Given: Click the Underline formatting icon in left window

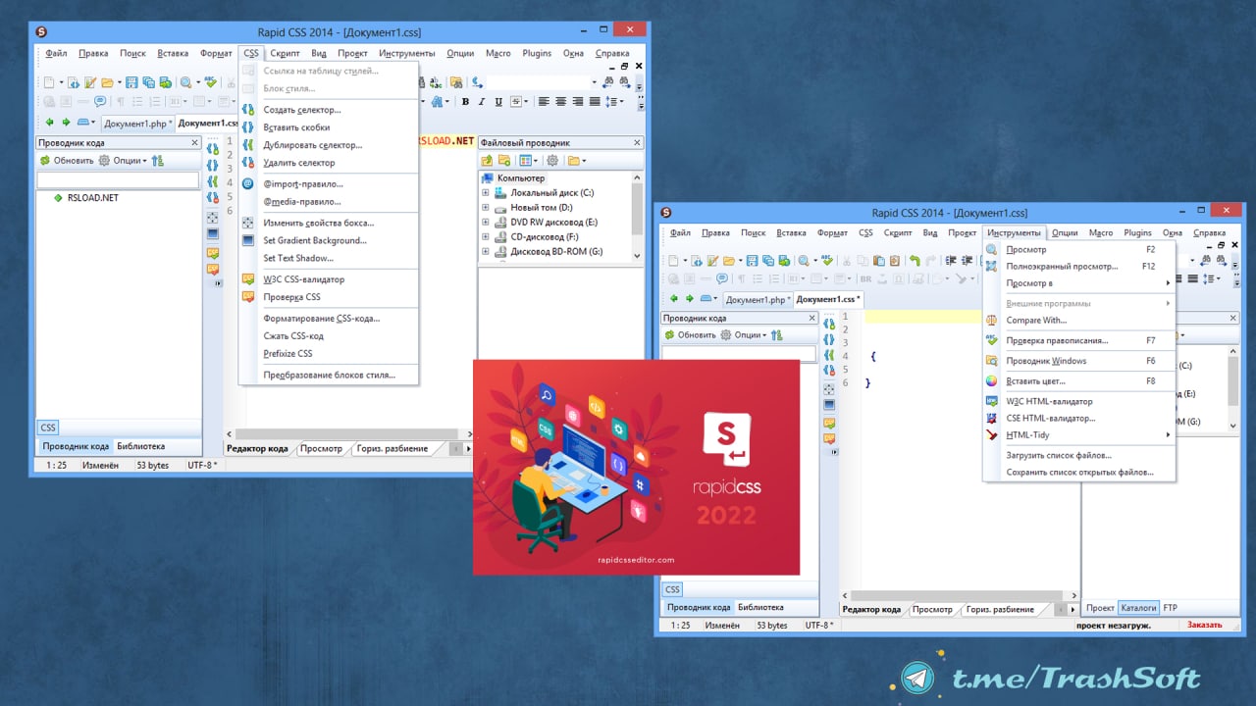Looking at the screenshot, I should coord(497,102).
